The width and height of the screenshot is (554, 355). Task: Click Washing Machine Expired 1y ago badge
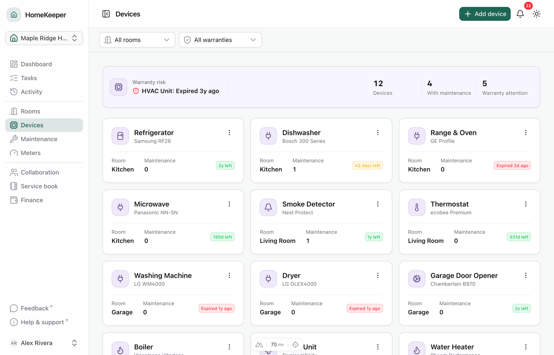(216, 308)
